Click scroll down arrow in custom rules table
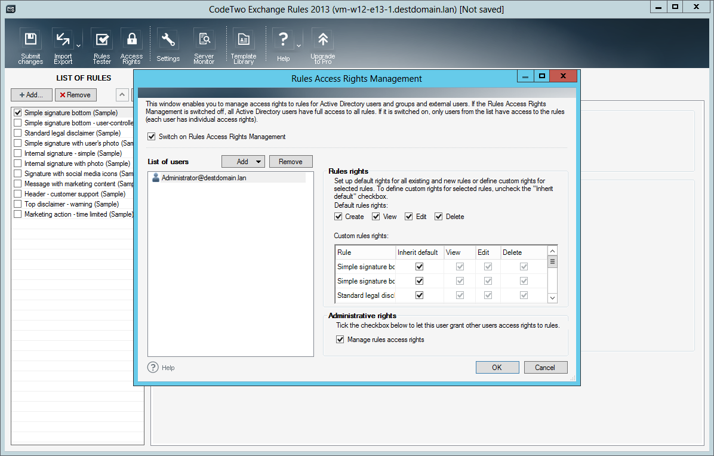The image size is (714, 456). (552, 298)
